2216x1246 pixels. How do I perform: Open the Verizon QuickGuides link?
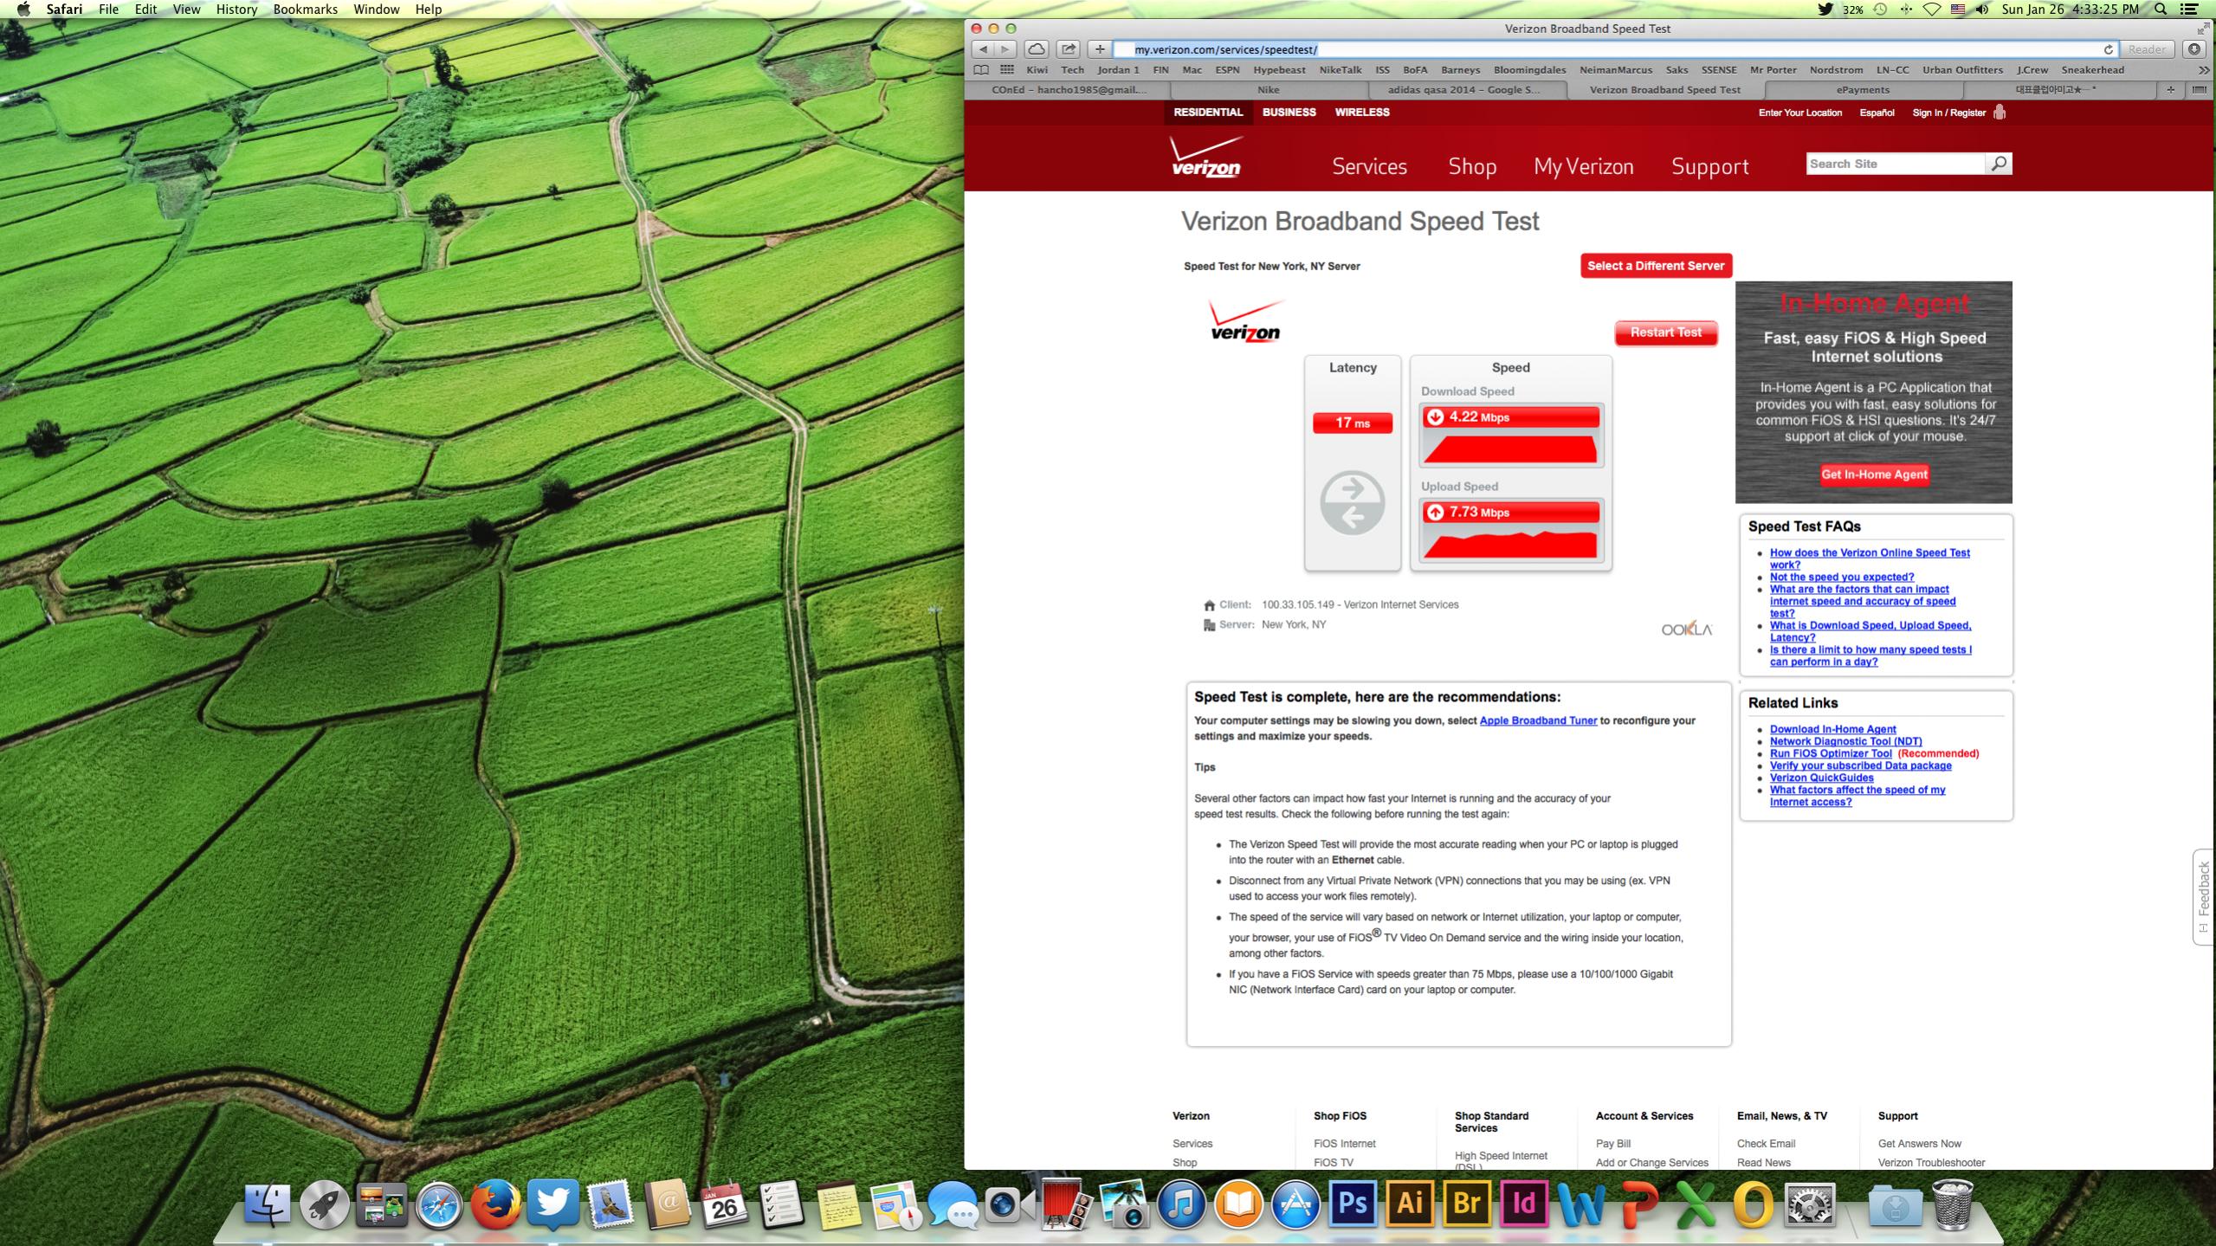click(x=1821, y=778)
